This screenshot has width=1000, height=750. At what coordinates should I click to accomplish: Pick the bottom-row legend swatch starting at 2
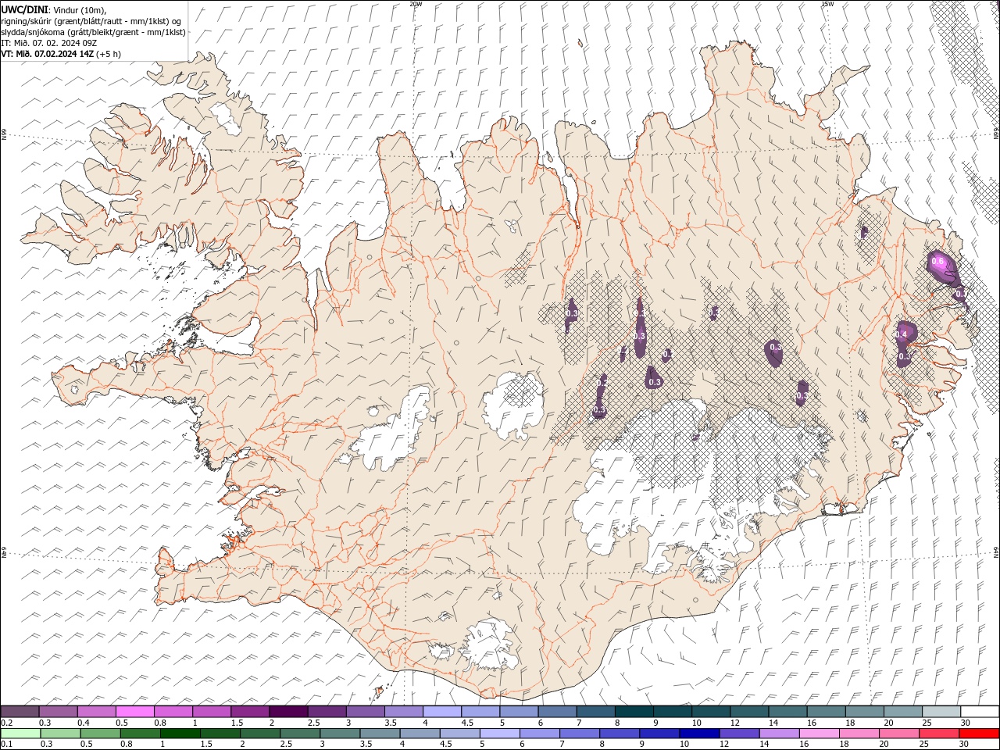pyautogui.click(x=260, y=734)
